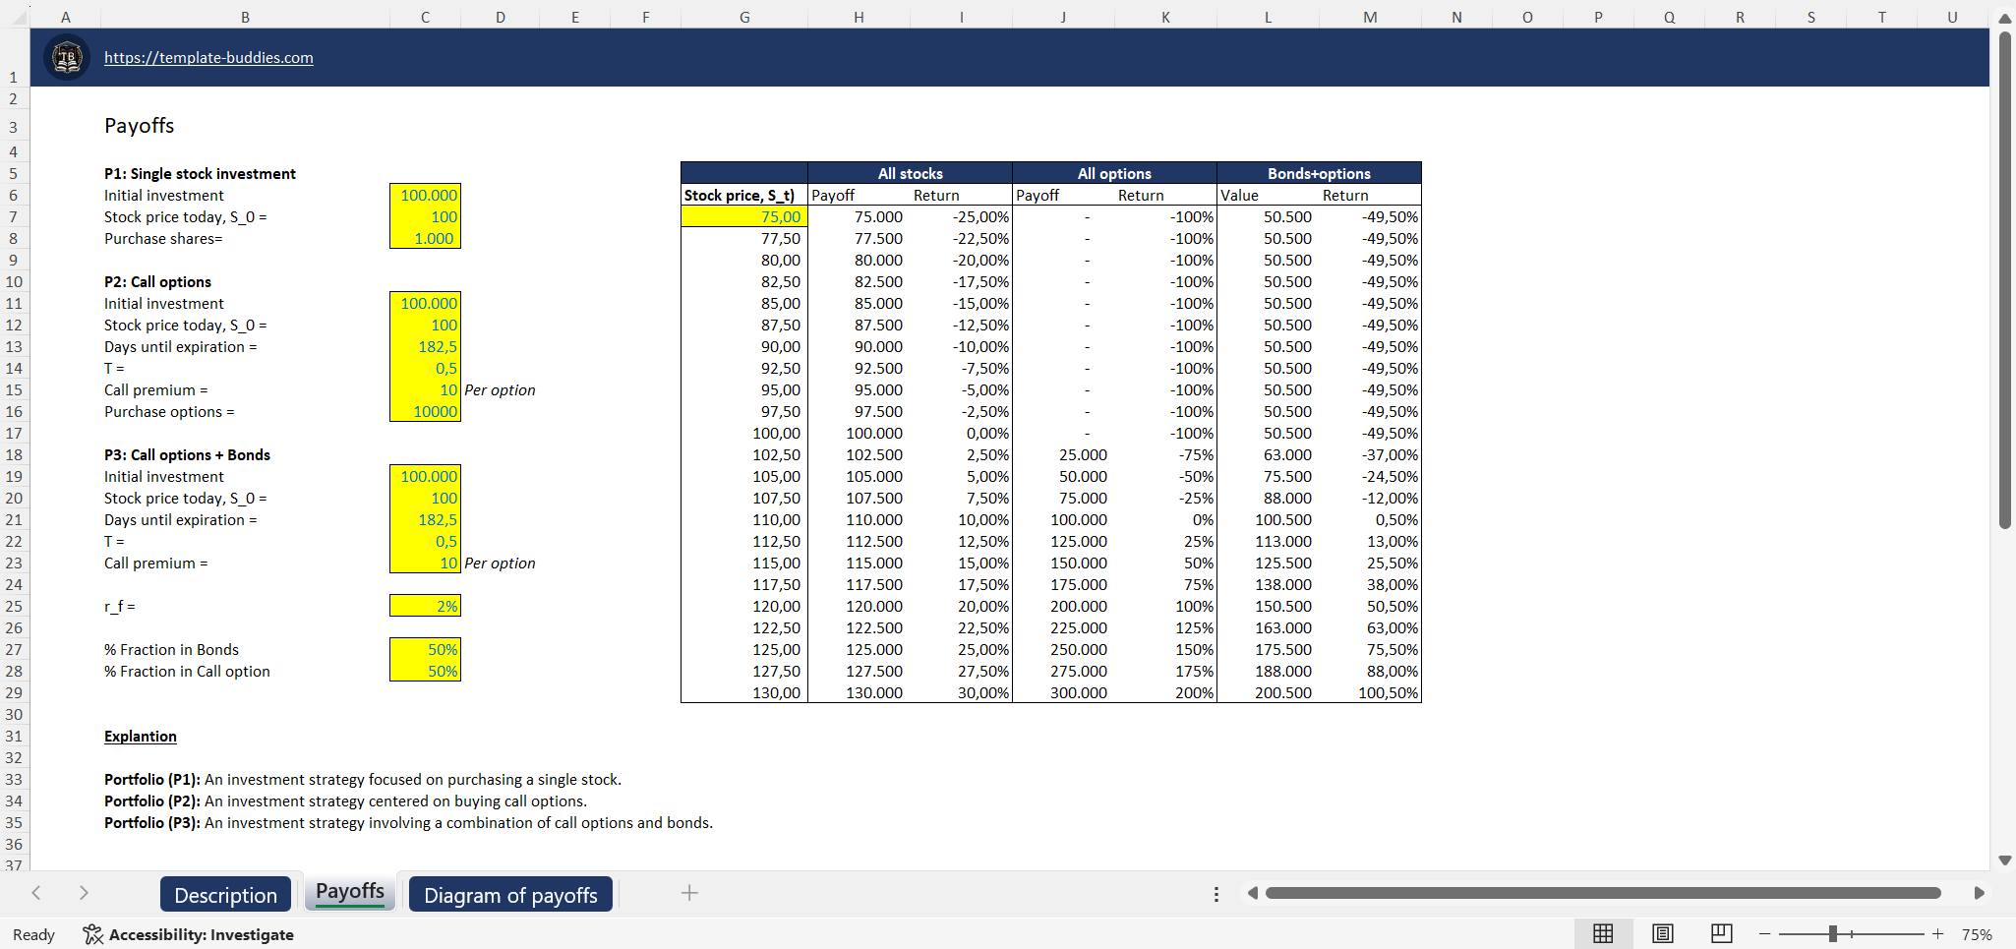Select All options payoff cell 300.000

[1063, 693]
